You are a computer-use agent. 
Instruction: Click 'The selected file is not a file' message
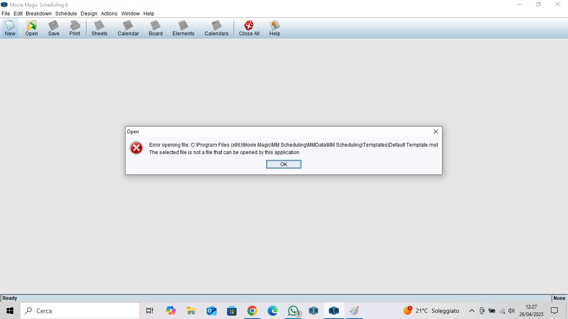[x=224, y=152]
